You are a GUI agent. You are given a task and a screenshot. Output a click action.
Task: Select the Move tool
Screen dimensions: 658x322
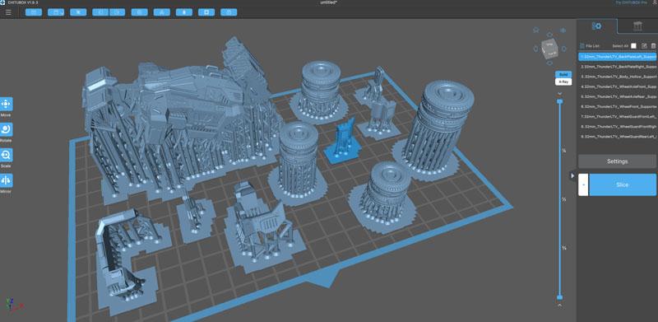tap(6, 104)
